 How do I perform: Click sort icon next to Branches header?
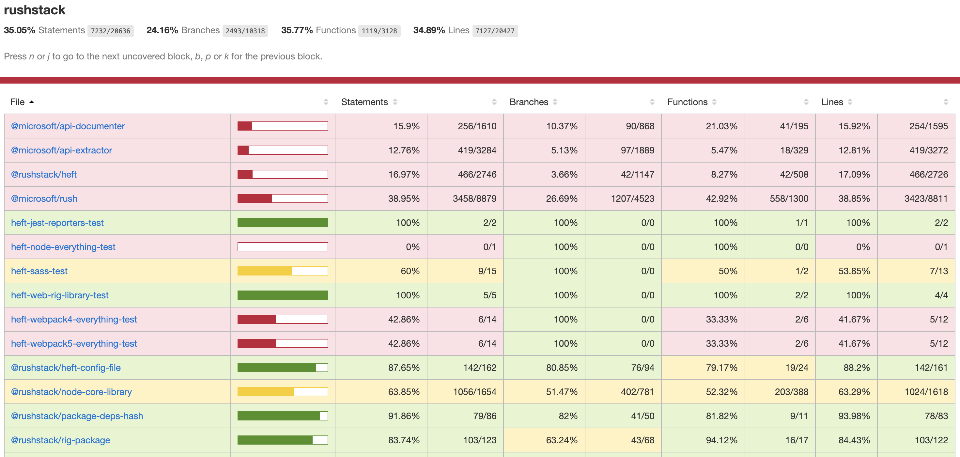click(555, 102)
